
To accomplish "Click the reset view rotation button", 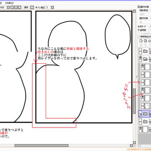I will point(20,8).
